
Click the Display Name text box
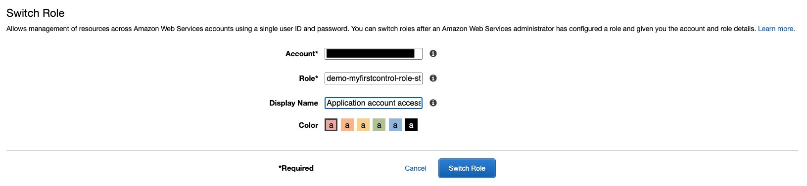tap(374, 103)
